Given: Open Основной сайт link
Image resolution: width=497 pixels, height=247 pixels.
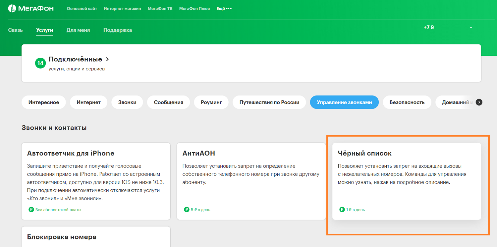Looking at the screenshot, I should (82, 9).
